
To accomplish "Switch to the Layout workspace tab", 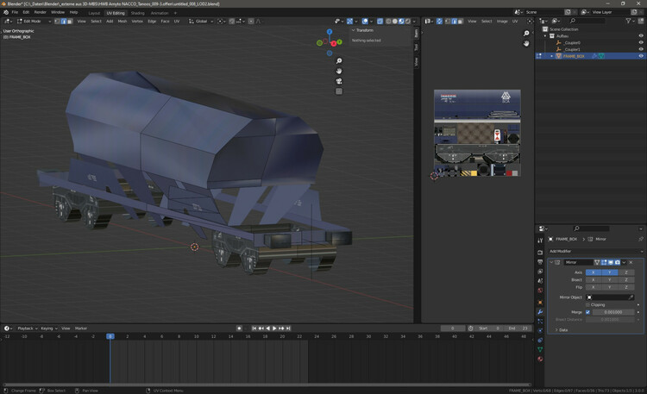I will [x=94, y=13].
